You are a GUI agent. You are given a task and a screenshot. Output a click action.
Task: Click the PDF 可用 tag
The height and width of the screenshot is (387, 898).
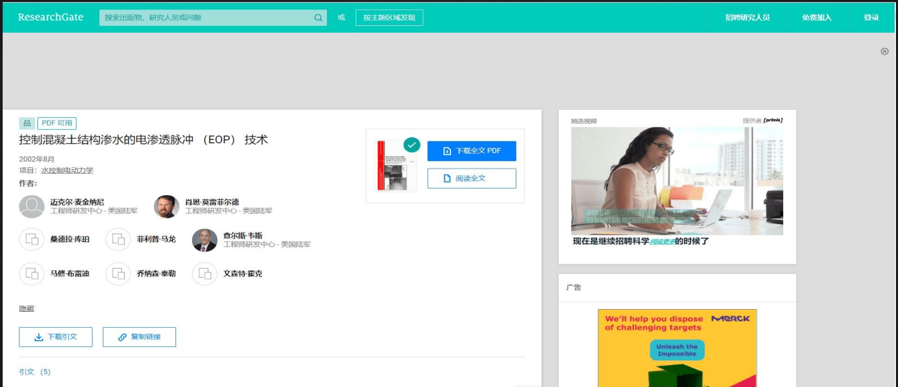57,123
